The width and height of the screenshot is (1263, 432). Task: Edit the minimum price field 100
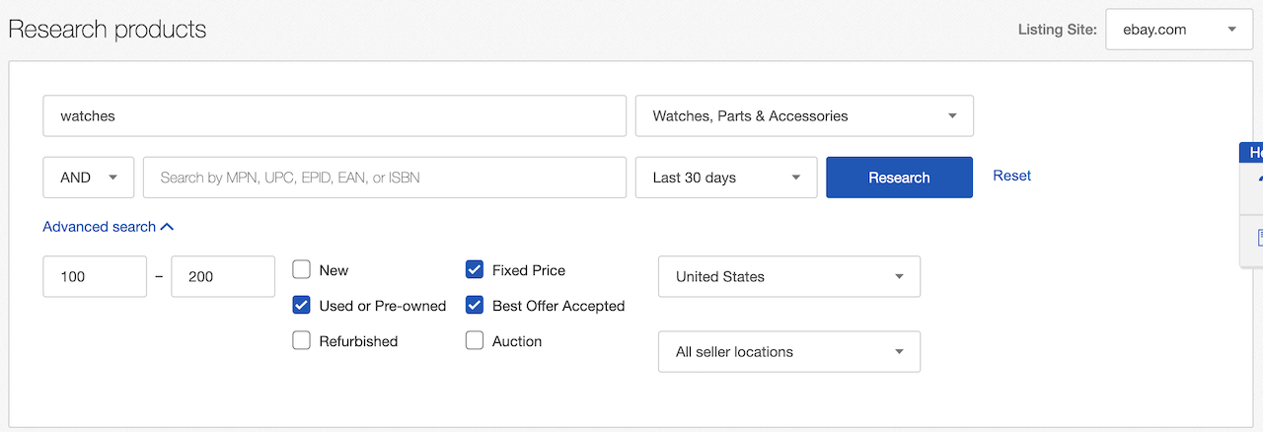95,276
